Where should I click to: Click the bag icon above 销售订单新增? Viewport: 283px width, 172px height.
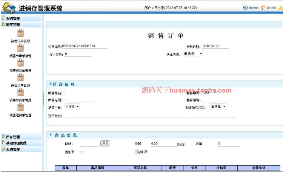[x=20, y=33]
